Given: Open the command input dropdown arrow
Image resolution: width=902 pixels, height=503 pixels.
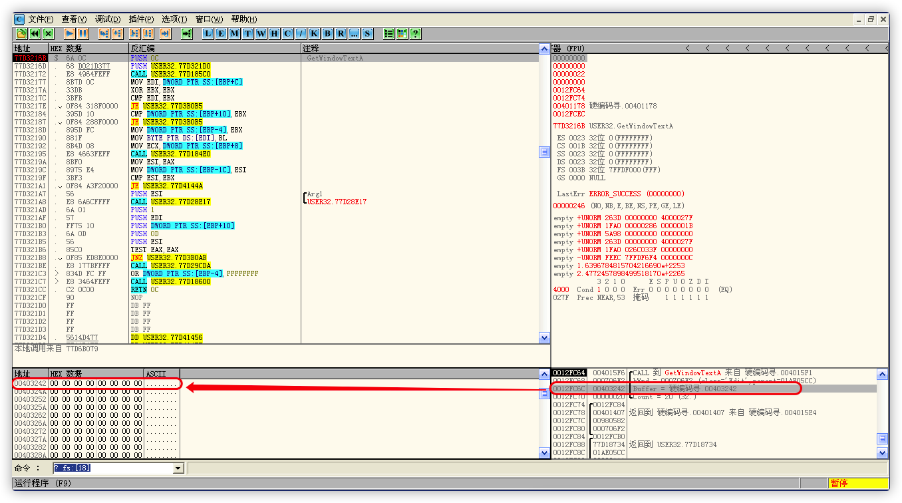Looking at the screenshot, I should click(x=178, y=468).
